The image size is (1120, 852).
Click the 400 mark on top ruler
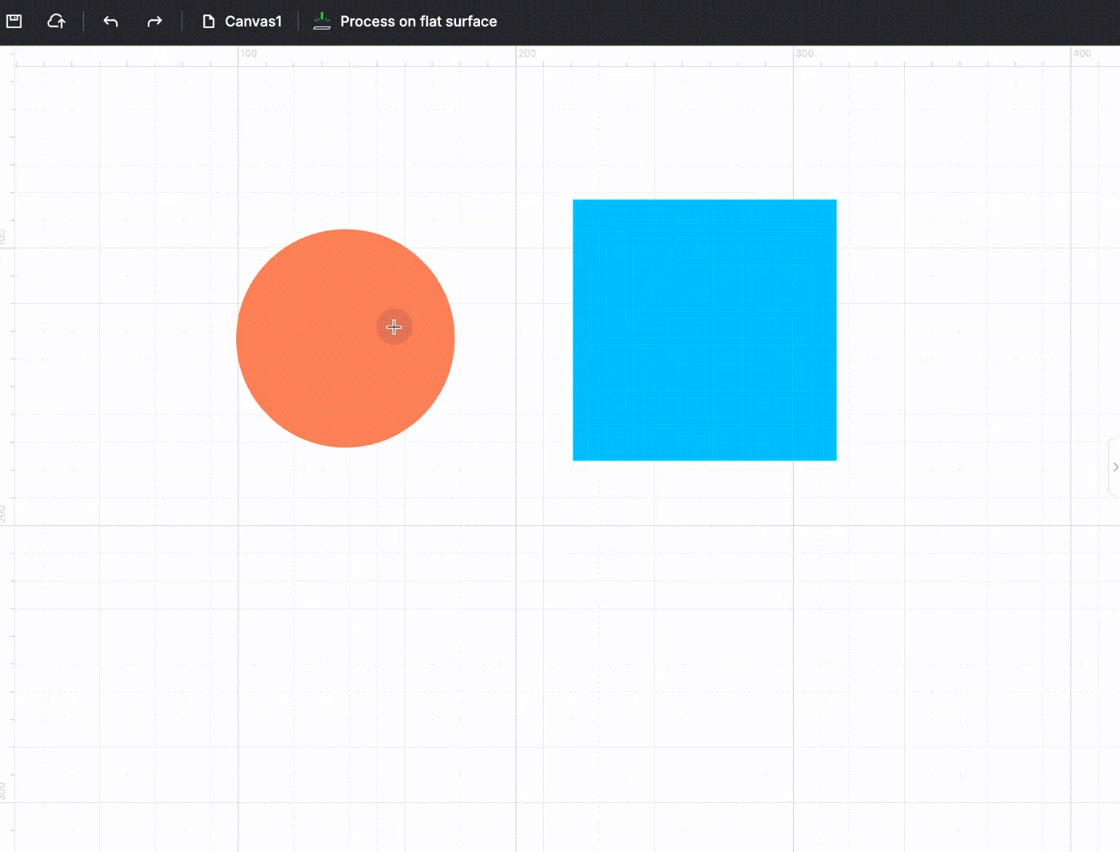[1082, 54]
